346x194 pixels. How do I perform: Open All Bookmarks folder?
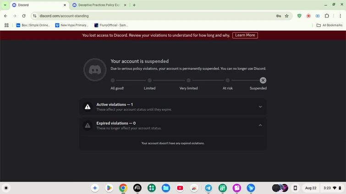tap(330, 25)
